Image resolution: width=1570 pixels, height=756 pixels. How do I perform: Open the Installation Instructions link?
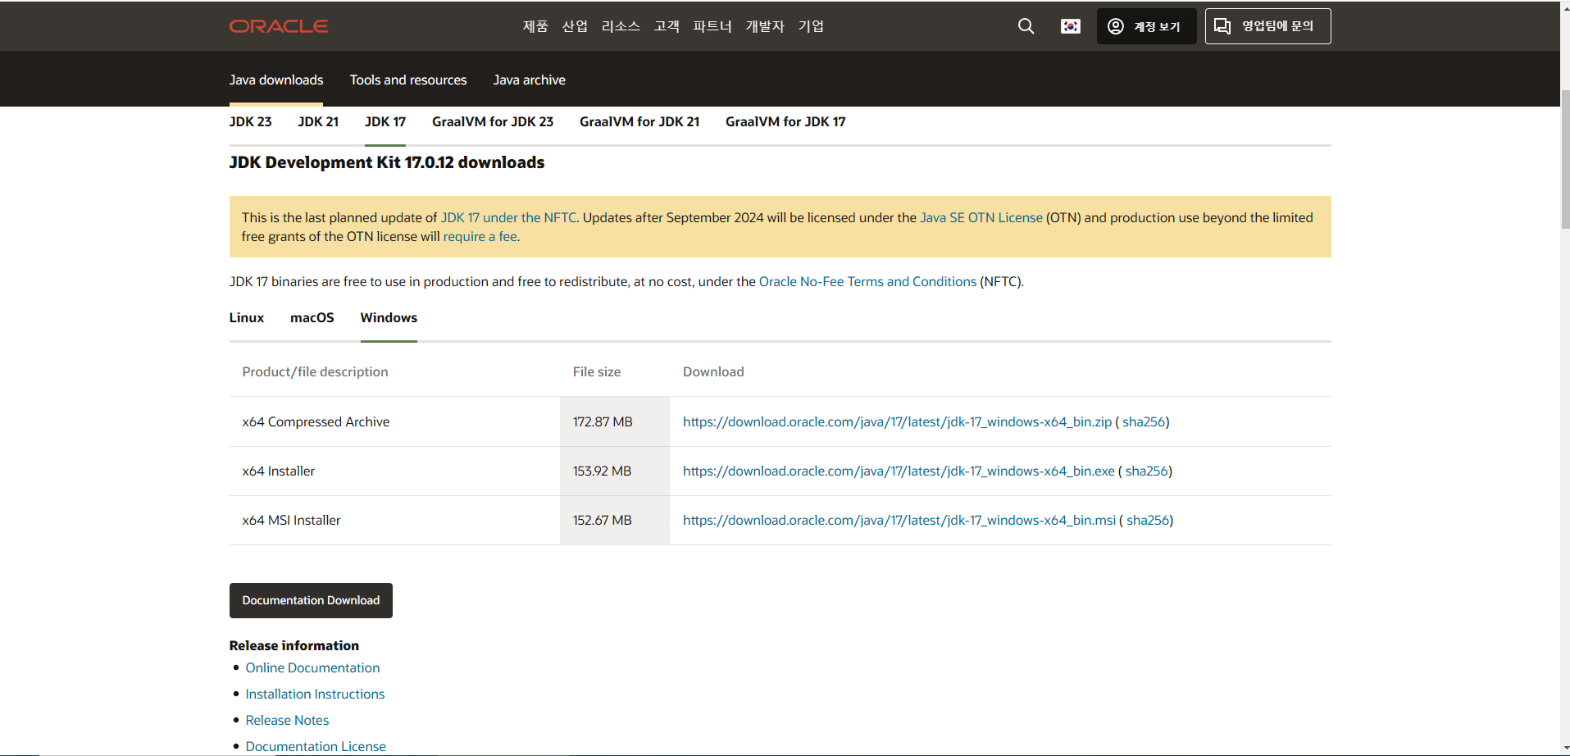315,694
